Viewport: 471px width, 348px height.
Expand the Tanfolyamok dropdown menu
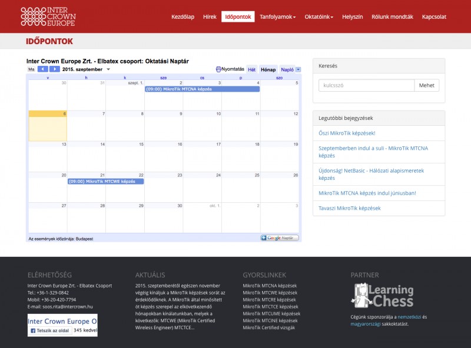click(x=277, y=17)
